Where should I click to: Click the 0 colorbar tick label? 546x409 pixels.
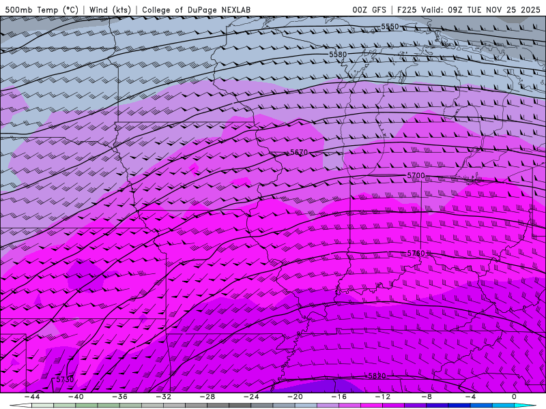(515, 397)
